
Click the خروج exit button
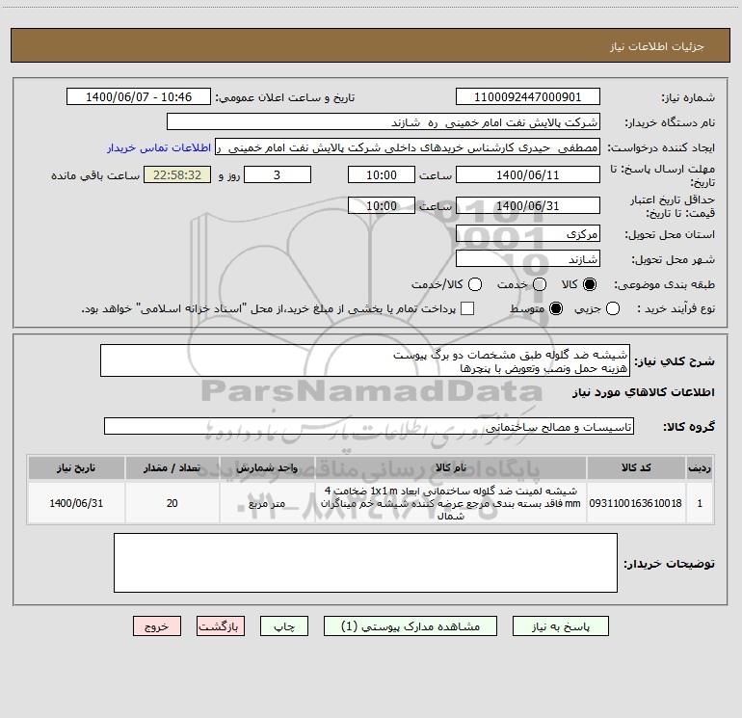tap(157, 626)
